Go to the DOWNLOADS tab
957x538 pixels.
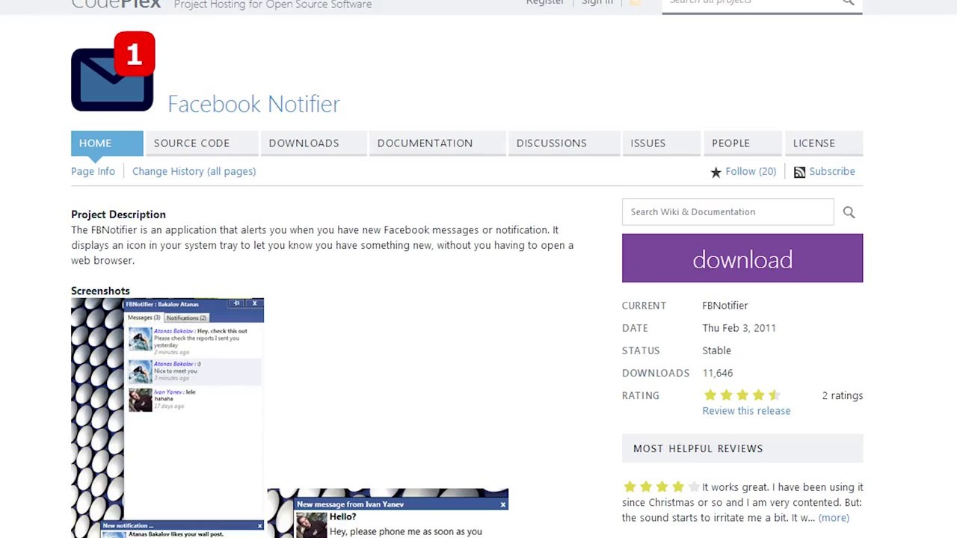(313, 143)
